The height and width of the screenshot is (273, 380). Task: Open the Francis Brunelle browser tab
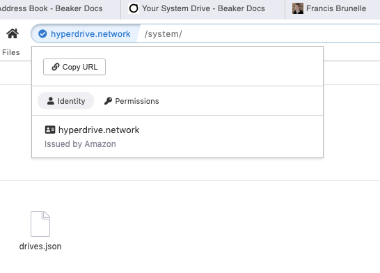[333, 9]
